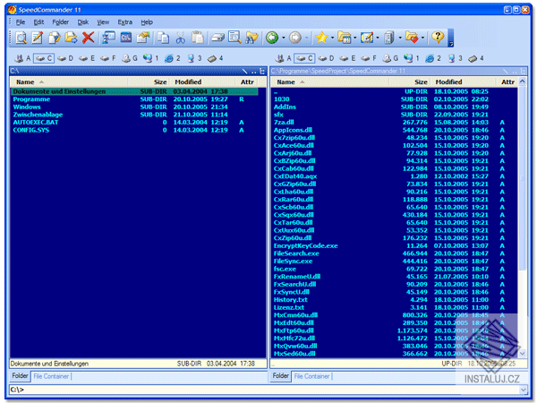Select network drive 2 in left pane

[x=173, y=58]
